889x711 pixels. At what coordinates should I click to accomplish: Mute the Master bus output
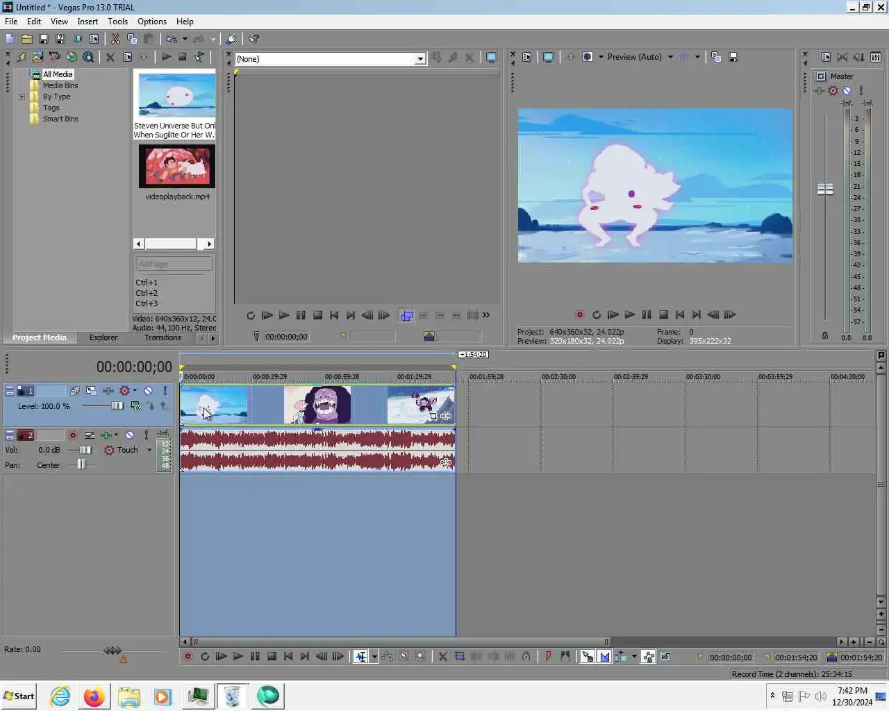pos(847,90)
